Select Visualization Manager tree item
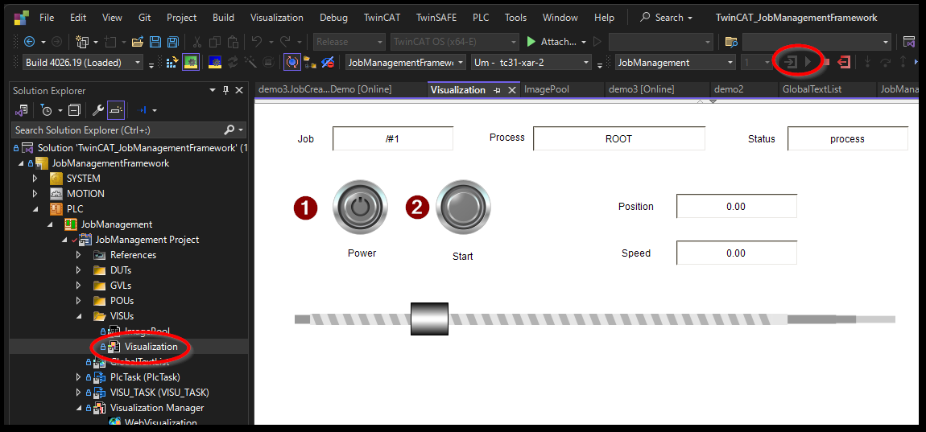The height and width of the screenshot is (432, 926). tap(156, 408)
